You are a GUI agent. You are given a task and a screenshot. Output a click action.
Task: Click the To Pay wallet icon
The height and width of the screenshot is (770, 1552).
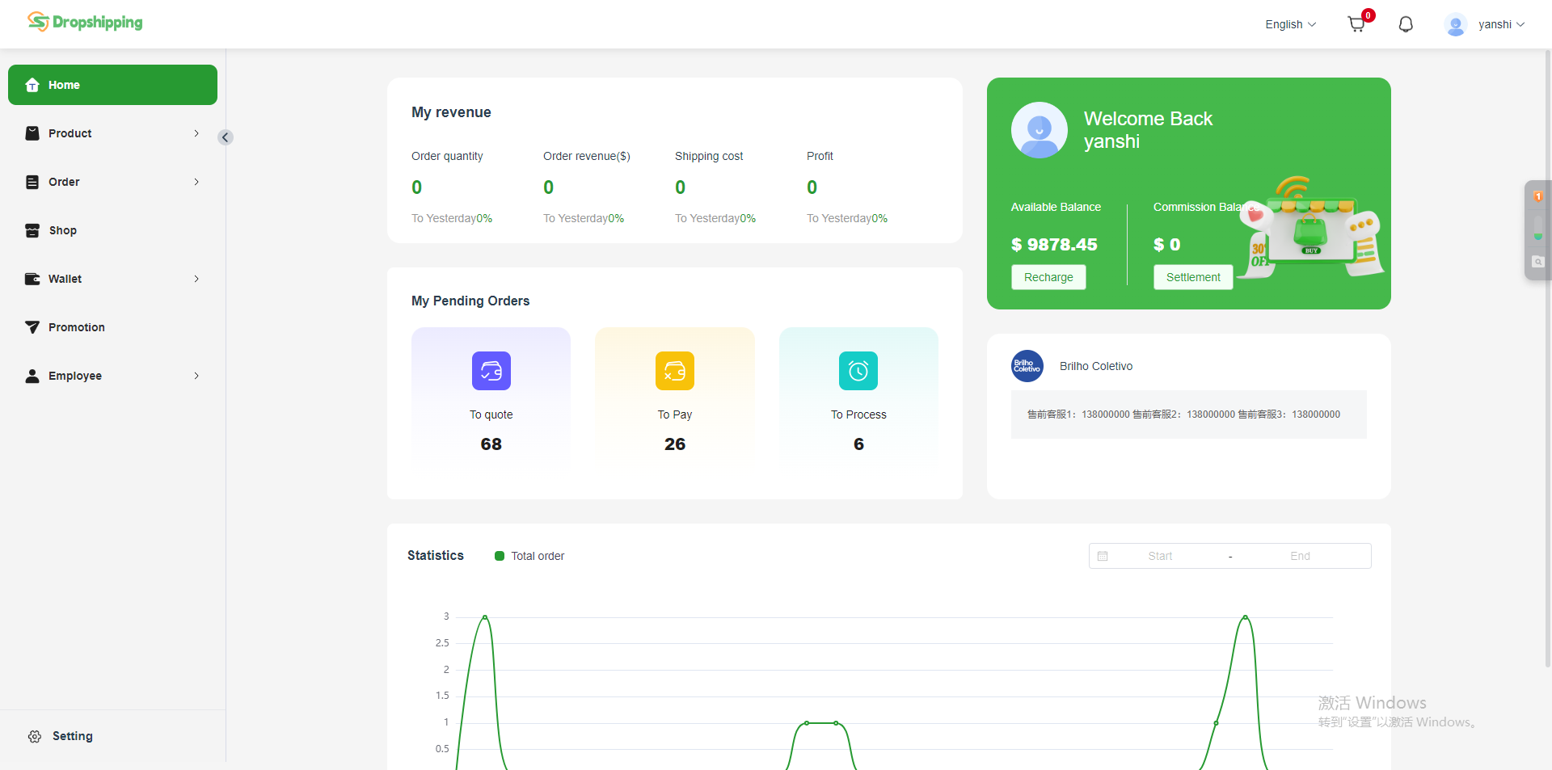[x=674, y=371]
